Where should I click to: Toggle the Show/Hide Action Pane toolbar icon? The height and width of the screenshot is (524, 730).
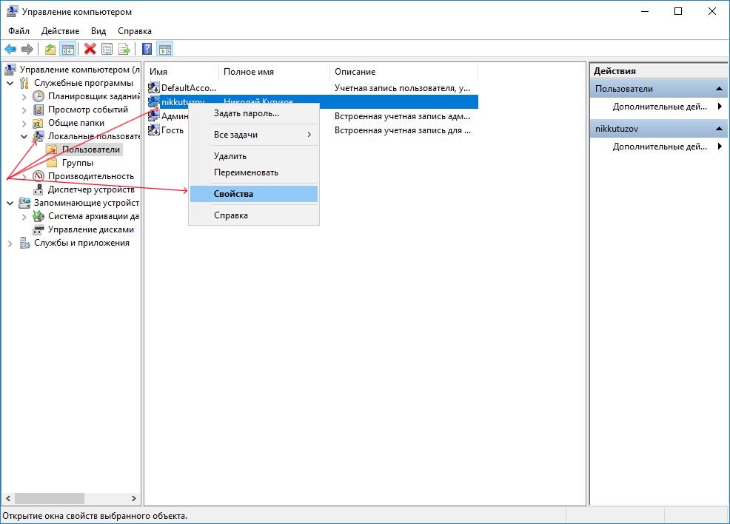point(164,49)
